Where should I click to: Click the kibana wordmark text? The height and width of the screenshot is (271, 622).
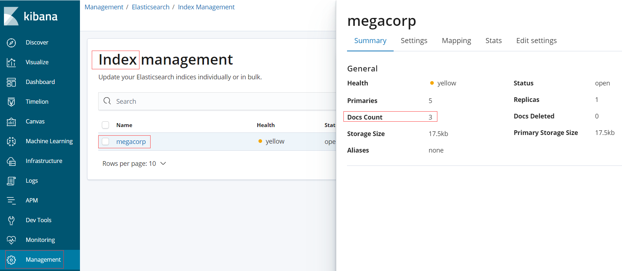pos(41,16)
